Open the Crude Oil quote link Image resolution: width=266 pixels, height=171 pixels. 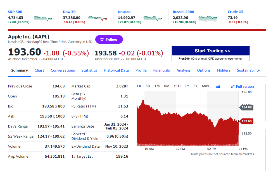coord(235,12)
